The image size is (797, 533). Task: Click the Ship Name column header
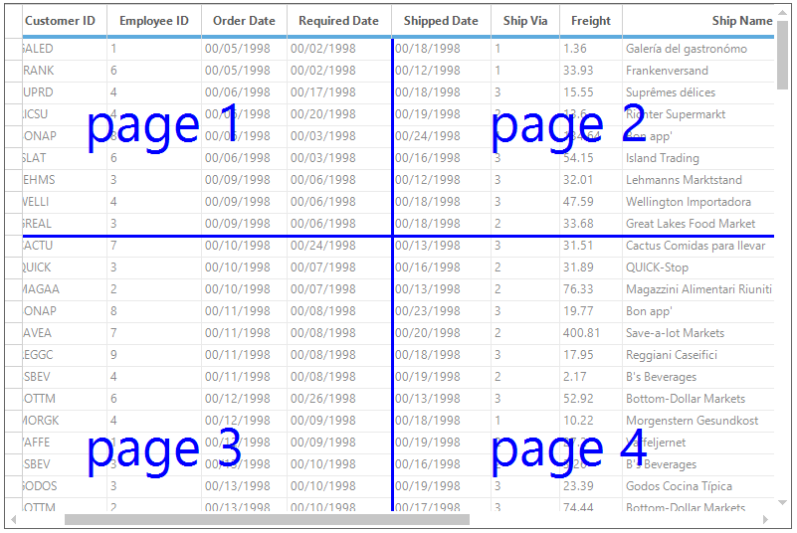point(697,21)
